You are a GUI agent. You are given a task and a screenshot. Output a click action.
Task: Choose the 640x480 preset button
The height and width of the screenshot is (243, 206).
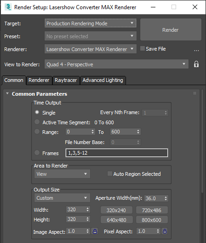pos(116,220)
